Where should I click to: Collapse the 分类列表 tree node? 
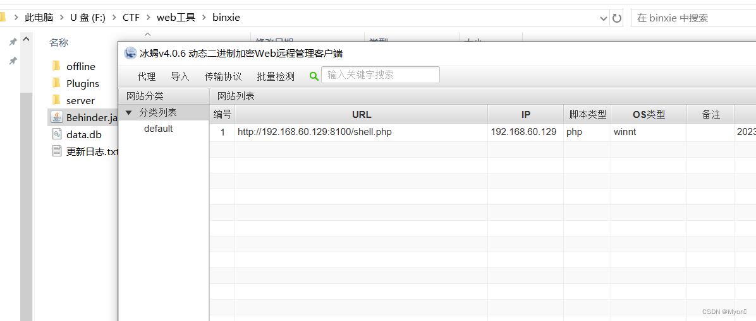pos(128,113)
